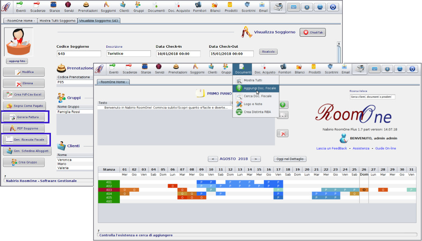Open Fornitori in back window toolbar
This screenshot has height=241, width=422.
coord(199,7)
